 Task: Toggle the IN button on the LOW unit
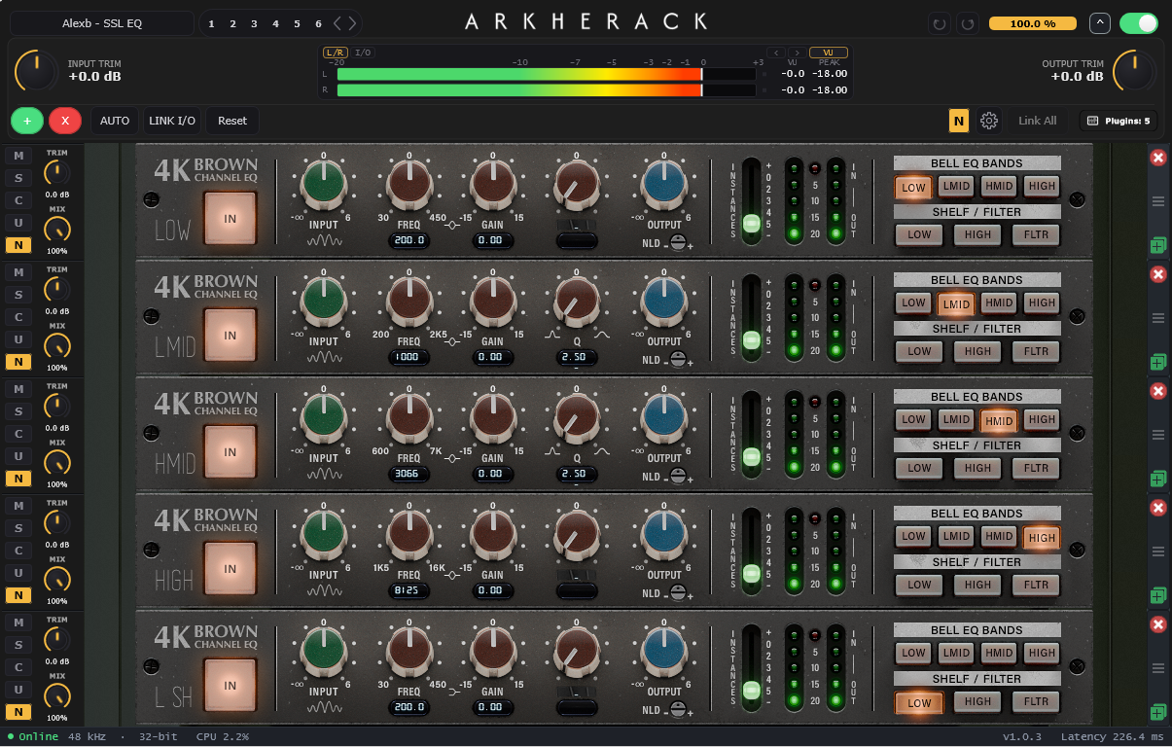point(230,219)
